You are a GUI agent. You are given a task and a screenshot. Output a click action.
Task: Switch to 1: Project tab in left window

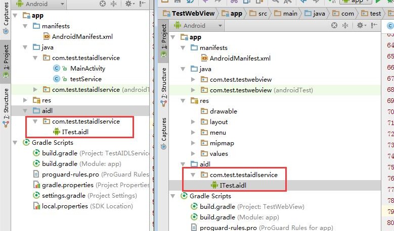coord(6,62)
